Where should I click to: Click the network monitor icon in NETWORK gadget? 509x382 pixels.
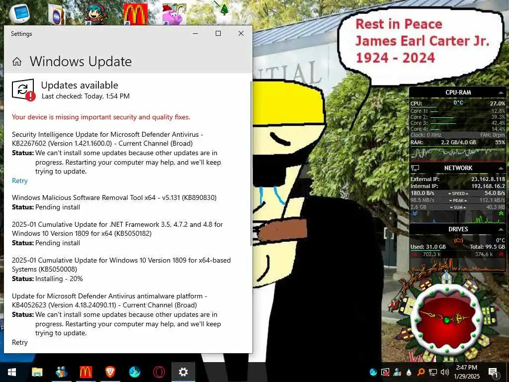(415, 168)
